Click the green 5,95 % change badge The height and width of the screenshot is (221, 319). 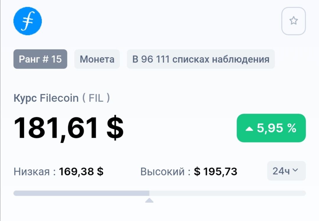tap(271, 128)
